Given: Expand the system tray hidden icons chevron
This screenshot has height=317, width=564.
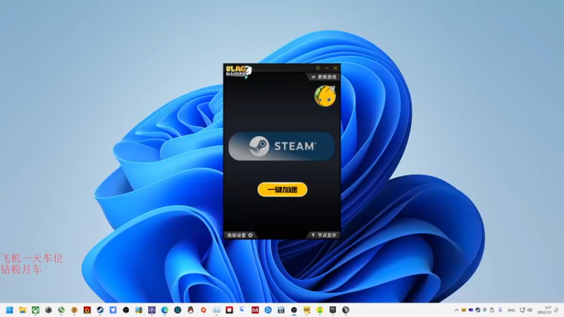Looking at the screenshot, I should (x=456, y=310).
